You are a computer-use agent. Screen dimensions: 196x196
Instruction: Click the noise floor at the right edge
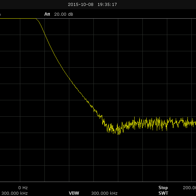(194, 123)
